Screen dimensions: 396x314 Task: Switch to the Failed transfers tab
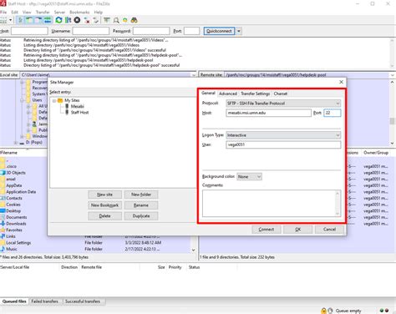click(x=44, y=301)
